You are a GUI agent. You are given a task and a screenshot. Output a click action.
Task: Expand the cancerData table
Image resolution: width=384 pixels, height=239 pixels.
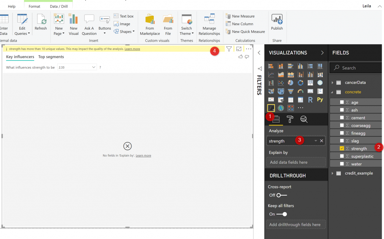[332, 82]
